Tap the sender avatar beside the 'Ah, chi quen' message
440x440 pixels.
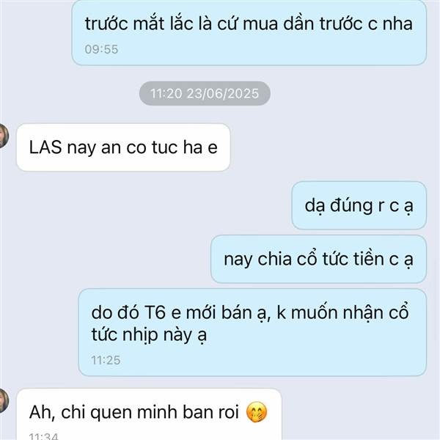4,400
